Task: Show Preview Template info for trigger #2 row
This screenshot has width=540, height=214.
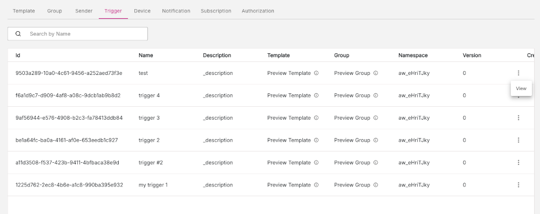Action: pyautogui.click(x=316, y=162)
